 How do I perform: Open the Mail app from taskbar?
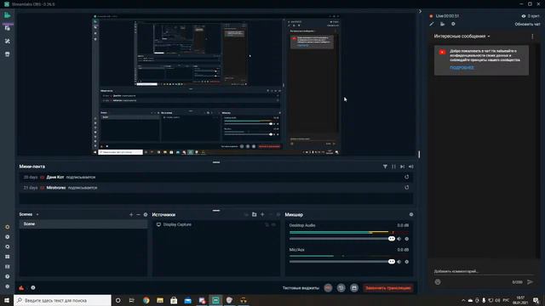point(187,300)
